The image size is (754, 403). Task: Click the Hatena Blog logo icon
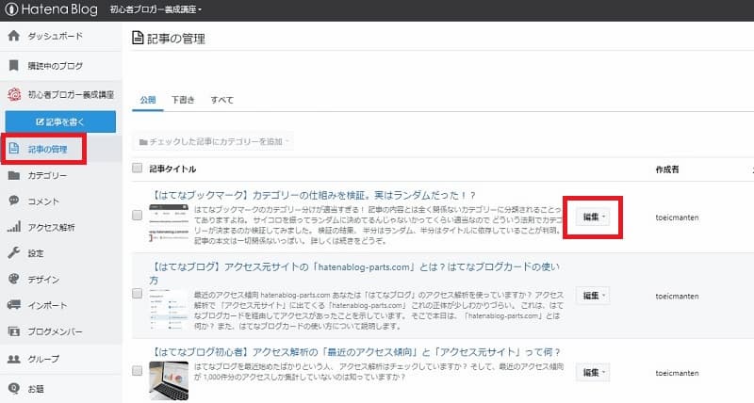coord(10,9)
